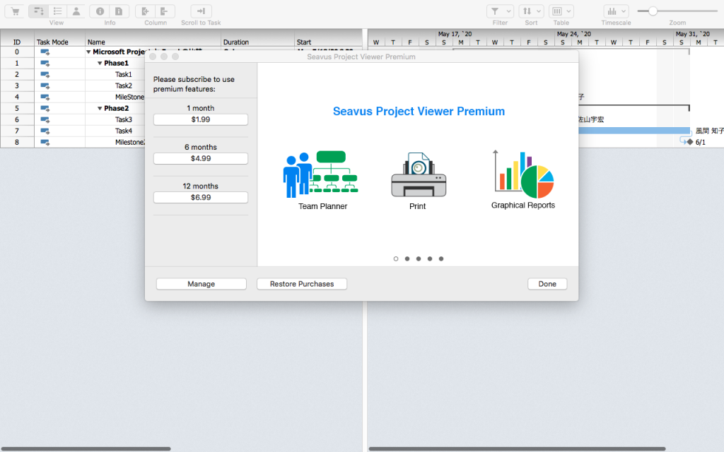Select the first page indicator dot
Image resolution: width=724 pixels, height=452 pixels.
click(x=396, y=258)
